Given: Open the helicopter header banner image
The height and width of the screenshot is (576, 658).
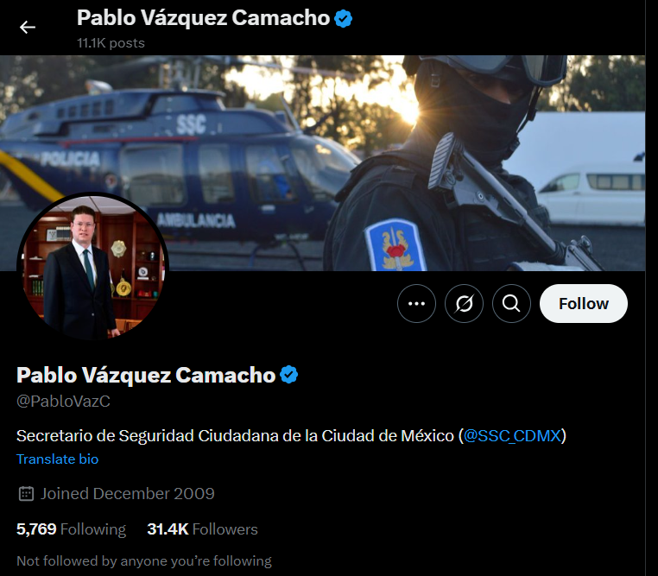Looking at the screenshot, I should point(322,163).
